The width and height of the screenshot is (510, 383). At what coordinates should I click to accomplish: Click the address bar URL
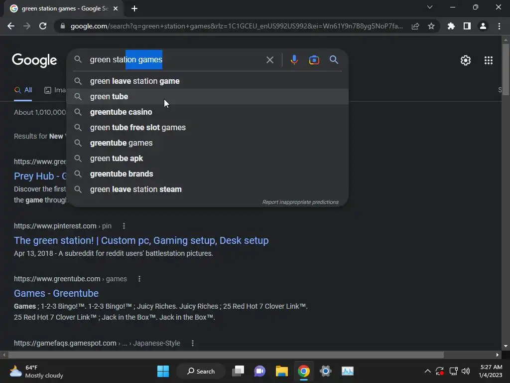[x=237, y=26]
